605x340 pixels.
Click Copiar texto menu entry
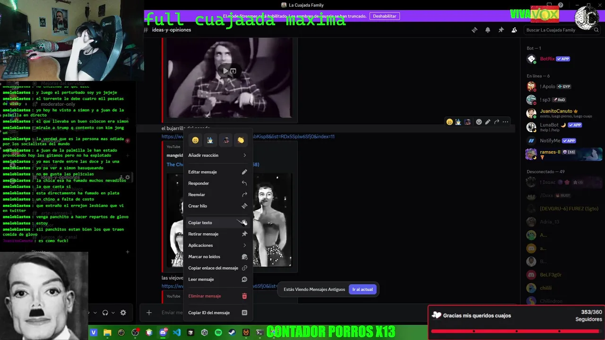point(217,222)
